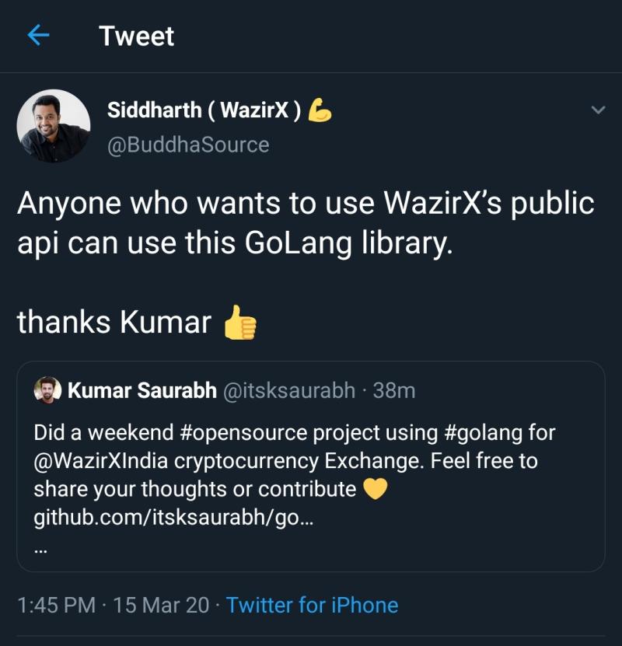622x646 pixels.
Task: Open Siddharth's profile picture
Action: [x=54, y=126]
